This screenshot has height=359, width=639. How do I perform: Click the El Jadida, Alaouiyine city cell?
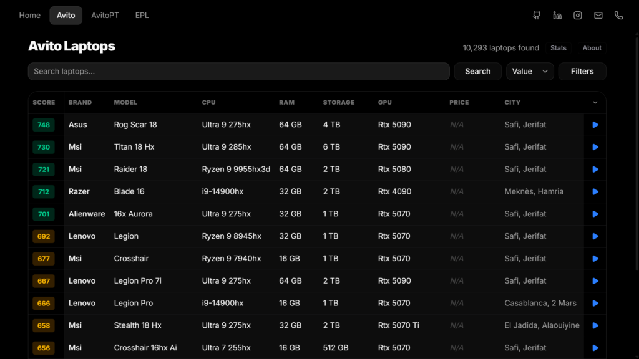542,325
